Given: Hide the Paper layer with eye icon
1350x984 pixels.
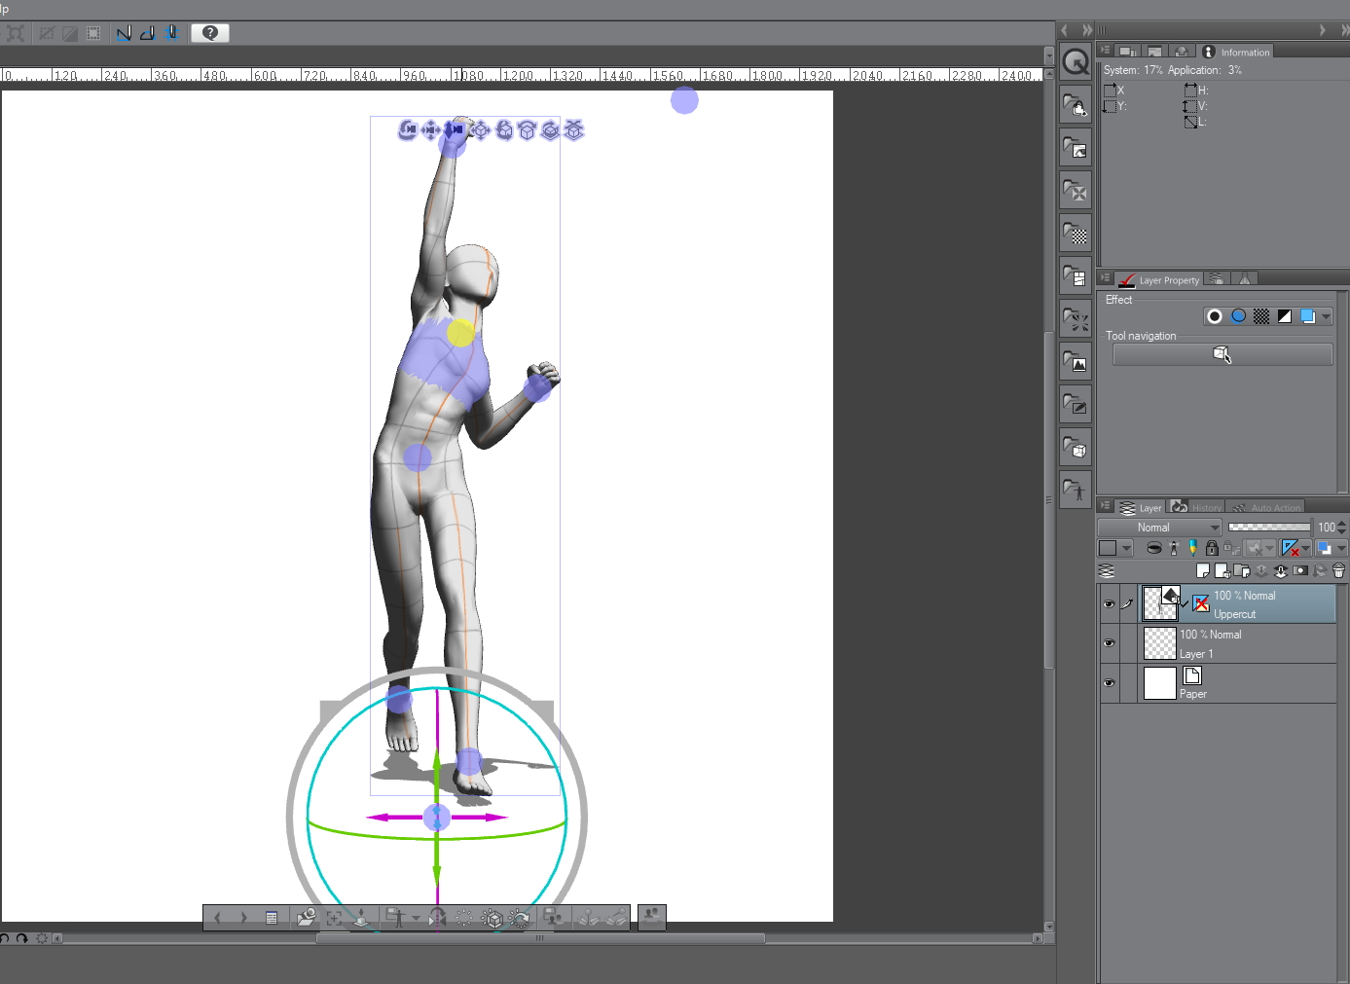Looking at the screenshot, I should 1109,683.
